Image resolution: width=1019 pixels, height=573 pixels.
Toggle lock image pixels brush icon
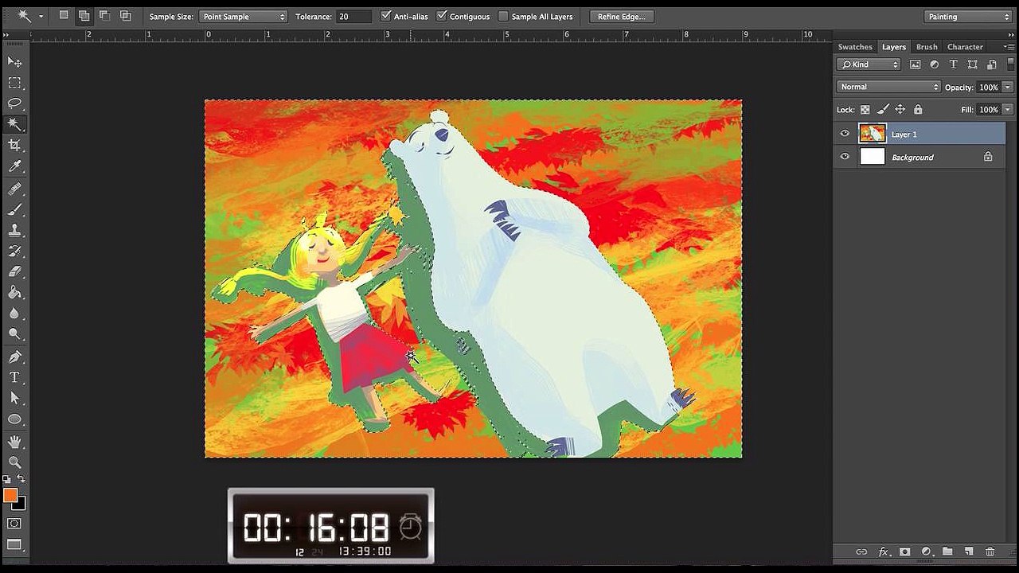pos(883,110)
